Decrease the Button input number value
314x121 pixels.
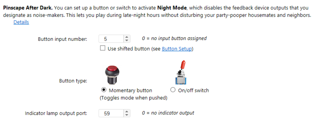tap(126, 40)
